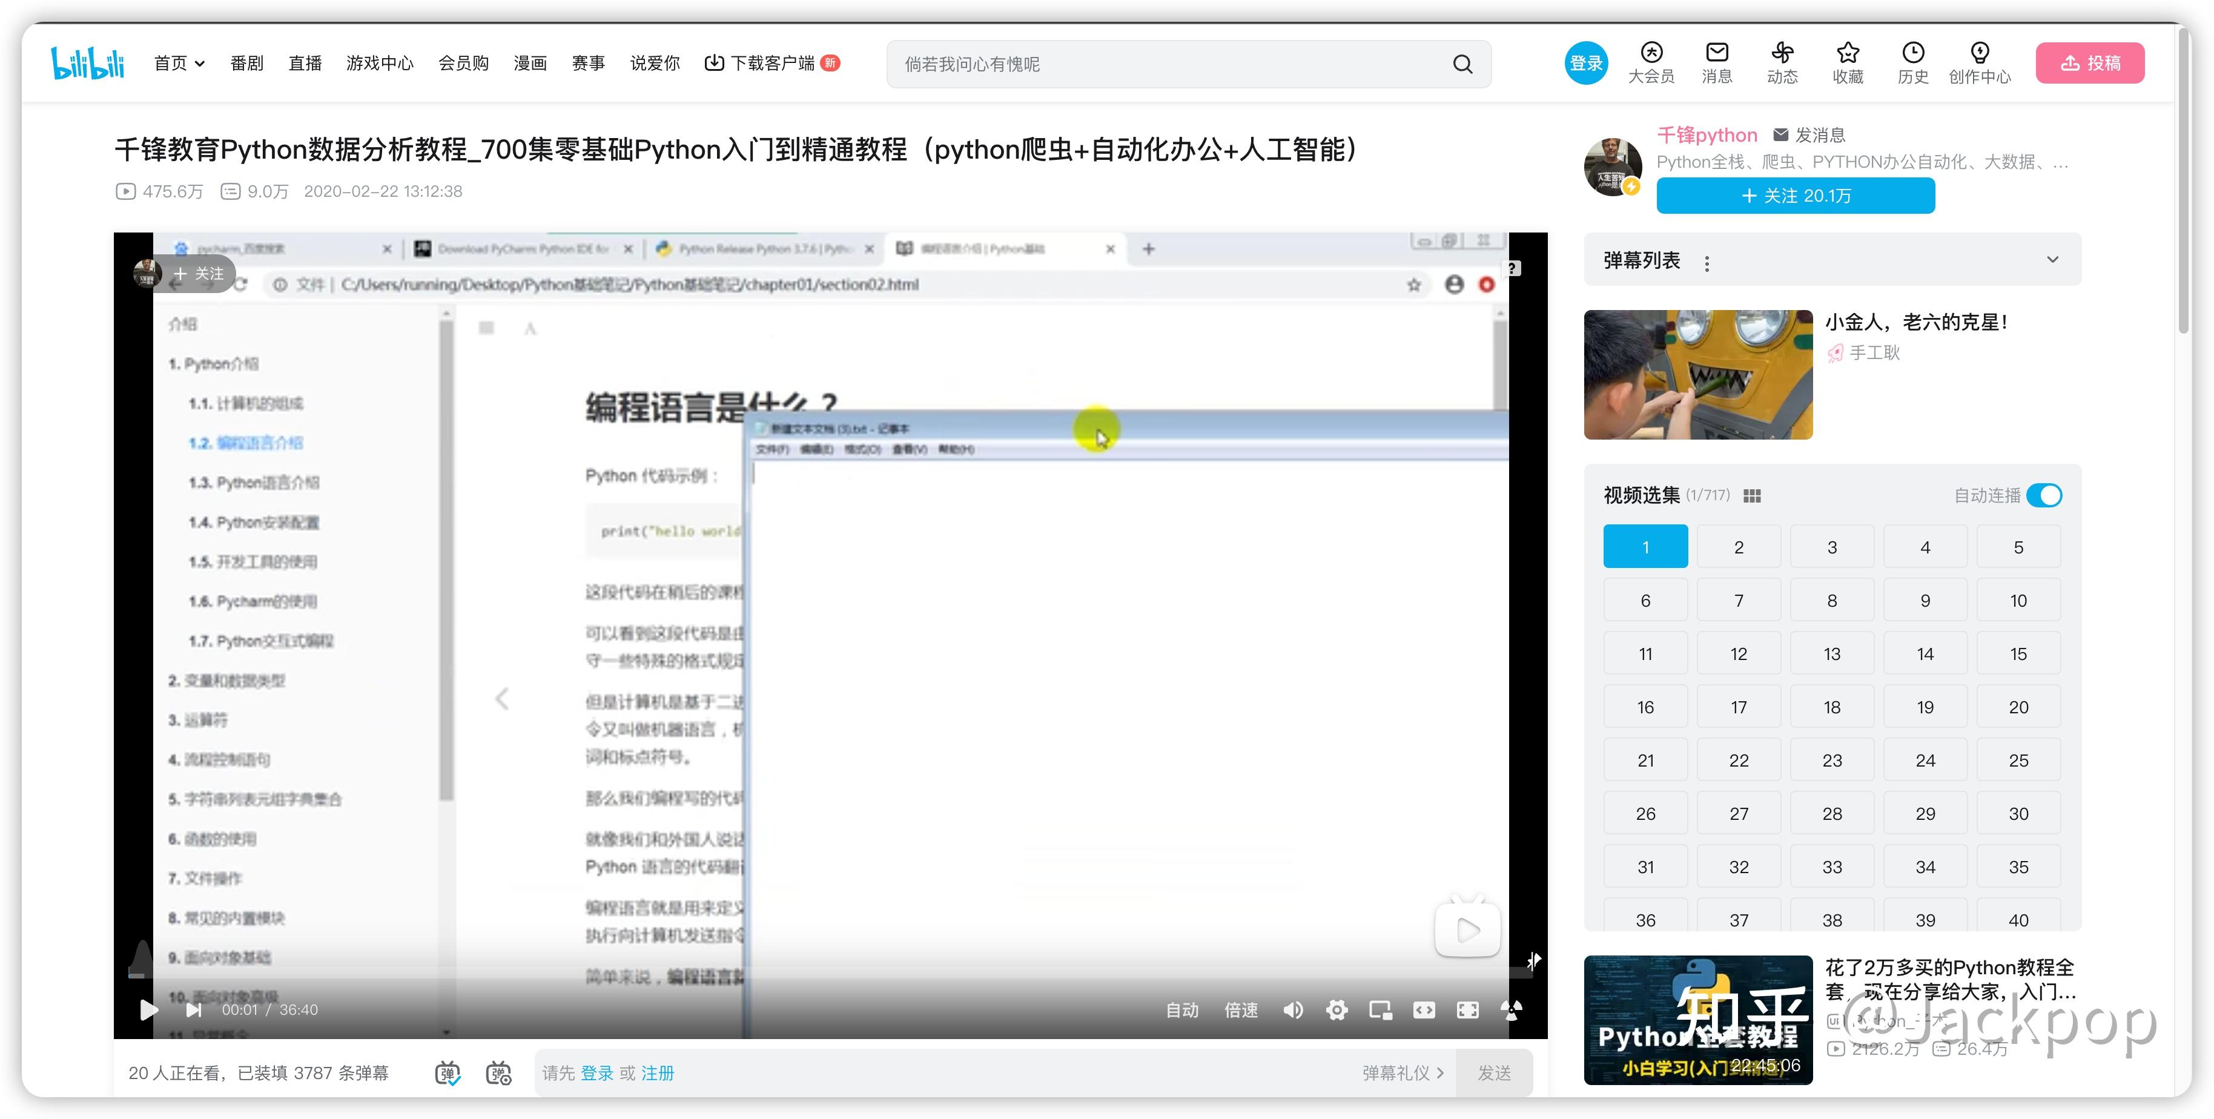This screenshot has height=1119, width=2214.
Task: Toggle 自动连播 autoplay switch
Action: (x=2044, y=496)
